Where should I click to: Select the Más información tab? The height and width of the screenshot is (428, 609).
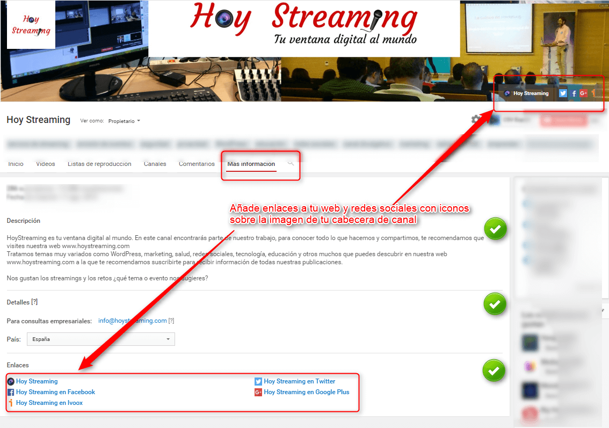(251, 164)
